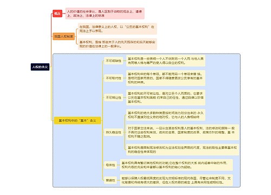
Task: Select the orange 我国人权制度 node
Action: coord(63,36)
